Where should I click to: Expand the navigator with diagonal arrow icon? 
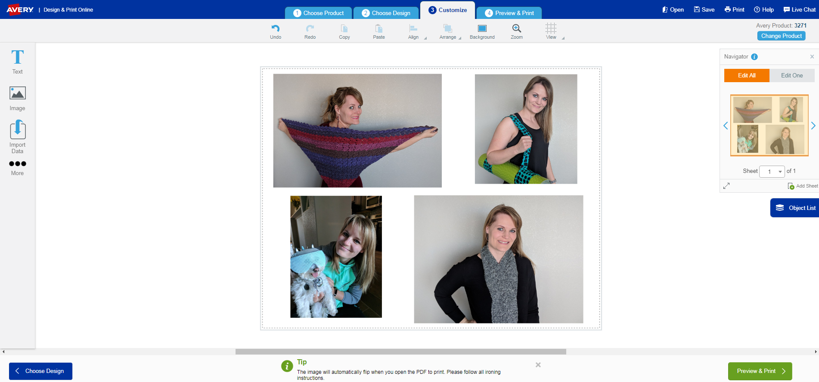726,186
